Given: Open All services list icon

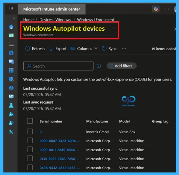Looking at the screenshot, I should [11, 44].
